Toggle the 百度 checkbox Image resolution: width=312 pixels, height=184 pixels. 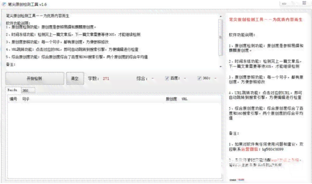(167, 78)
